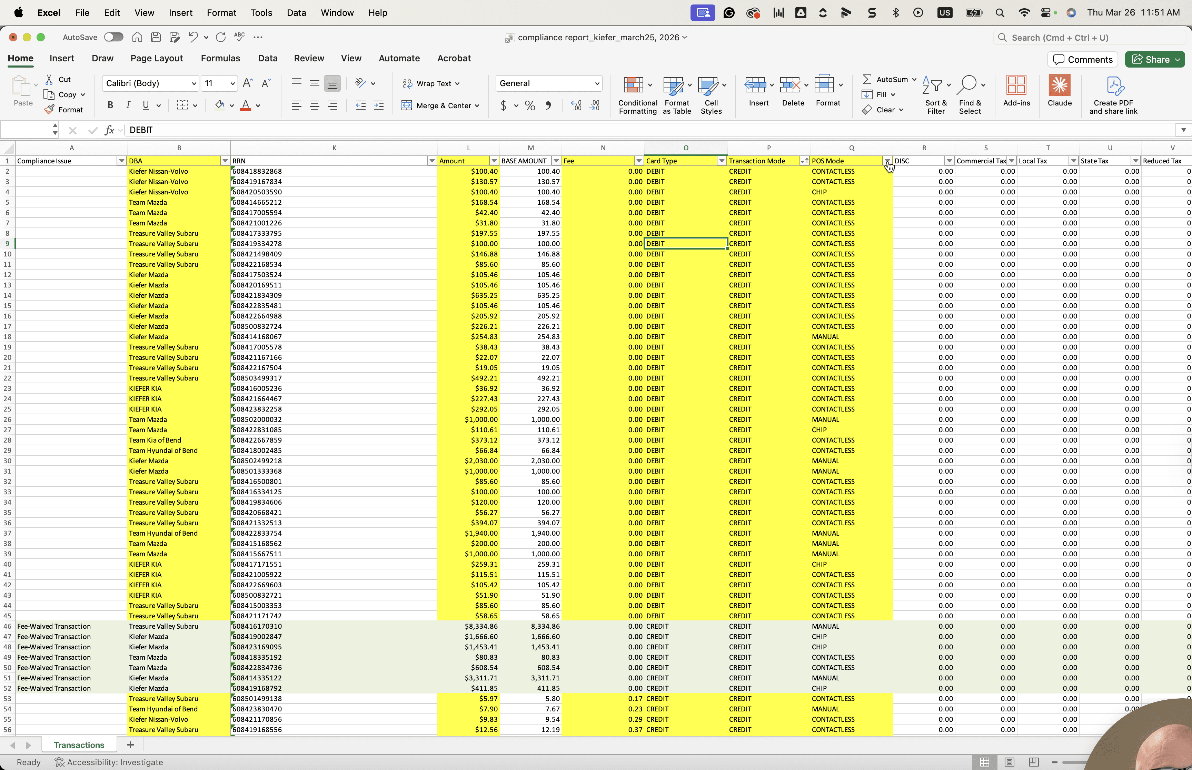Add a new sheet with plus button

click(130, 745)
